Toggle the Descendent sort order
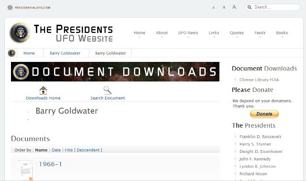The width and height of the screenshot is (306, 181). (x=88, y=150)
